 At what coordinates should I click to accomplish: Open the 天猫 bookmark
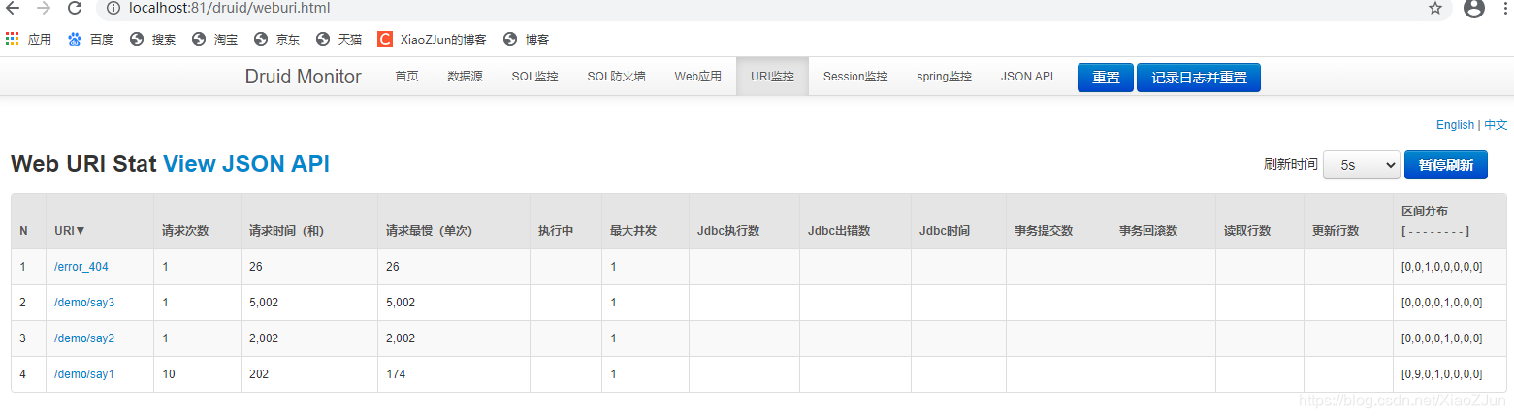[x=338, y=40]
